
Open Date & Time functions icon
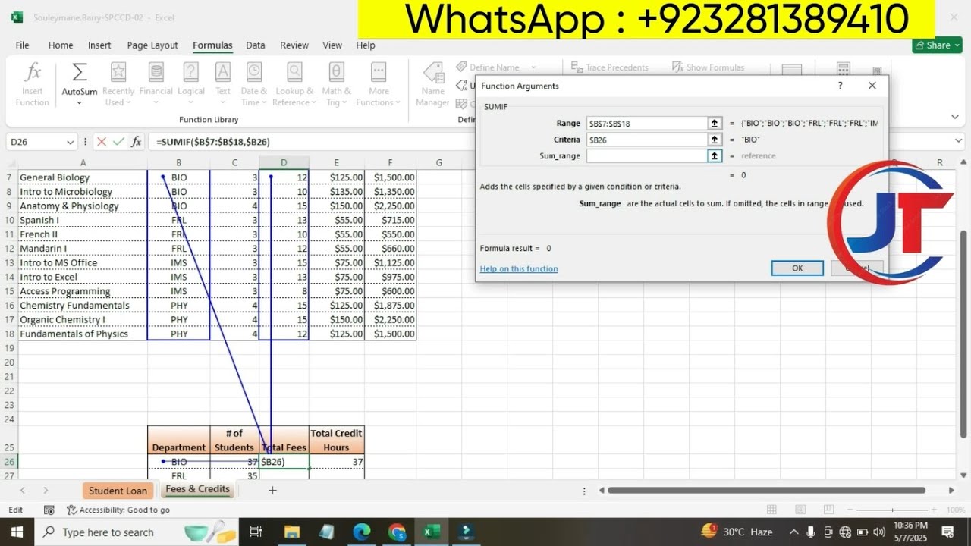[x=254, y=73]
